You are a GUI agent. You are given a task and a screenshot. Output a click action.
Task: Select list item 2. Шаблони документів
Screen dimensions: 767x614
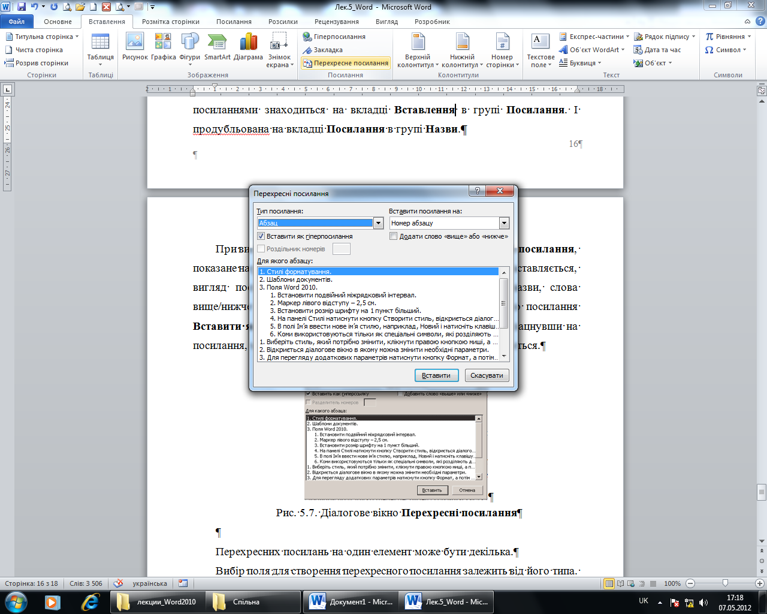pos(378,279)
